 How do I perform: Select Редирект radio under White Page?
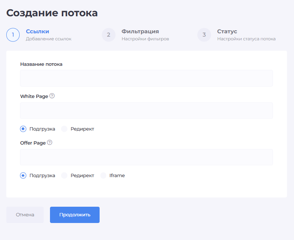point(64,129)
